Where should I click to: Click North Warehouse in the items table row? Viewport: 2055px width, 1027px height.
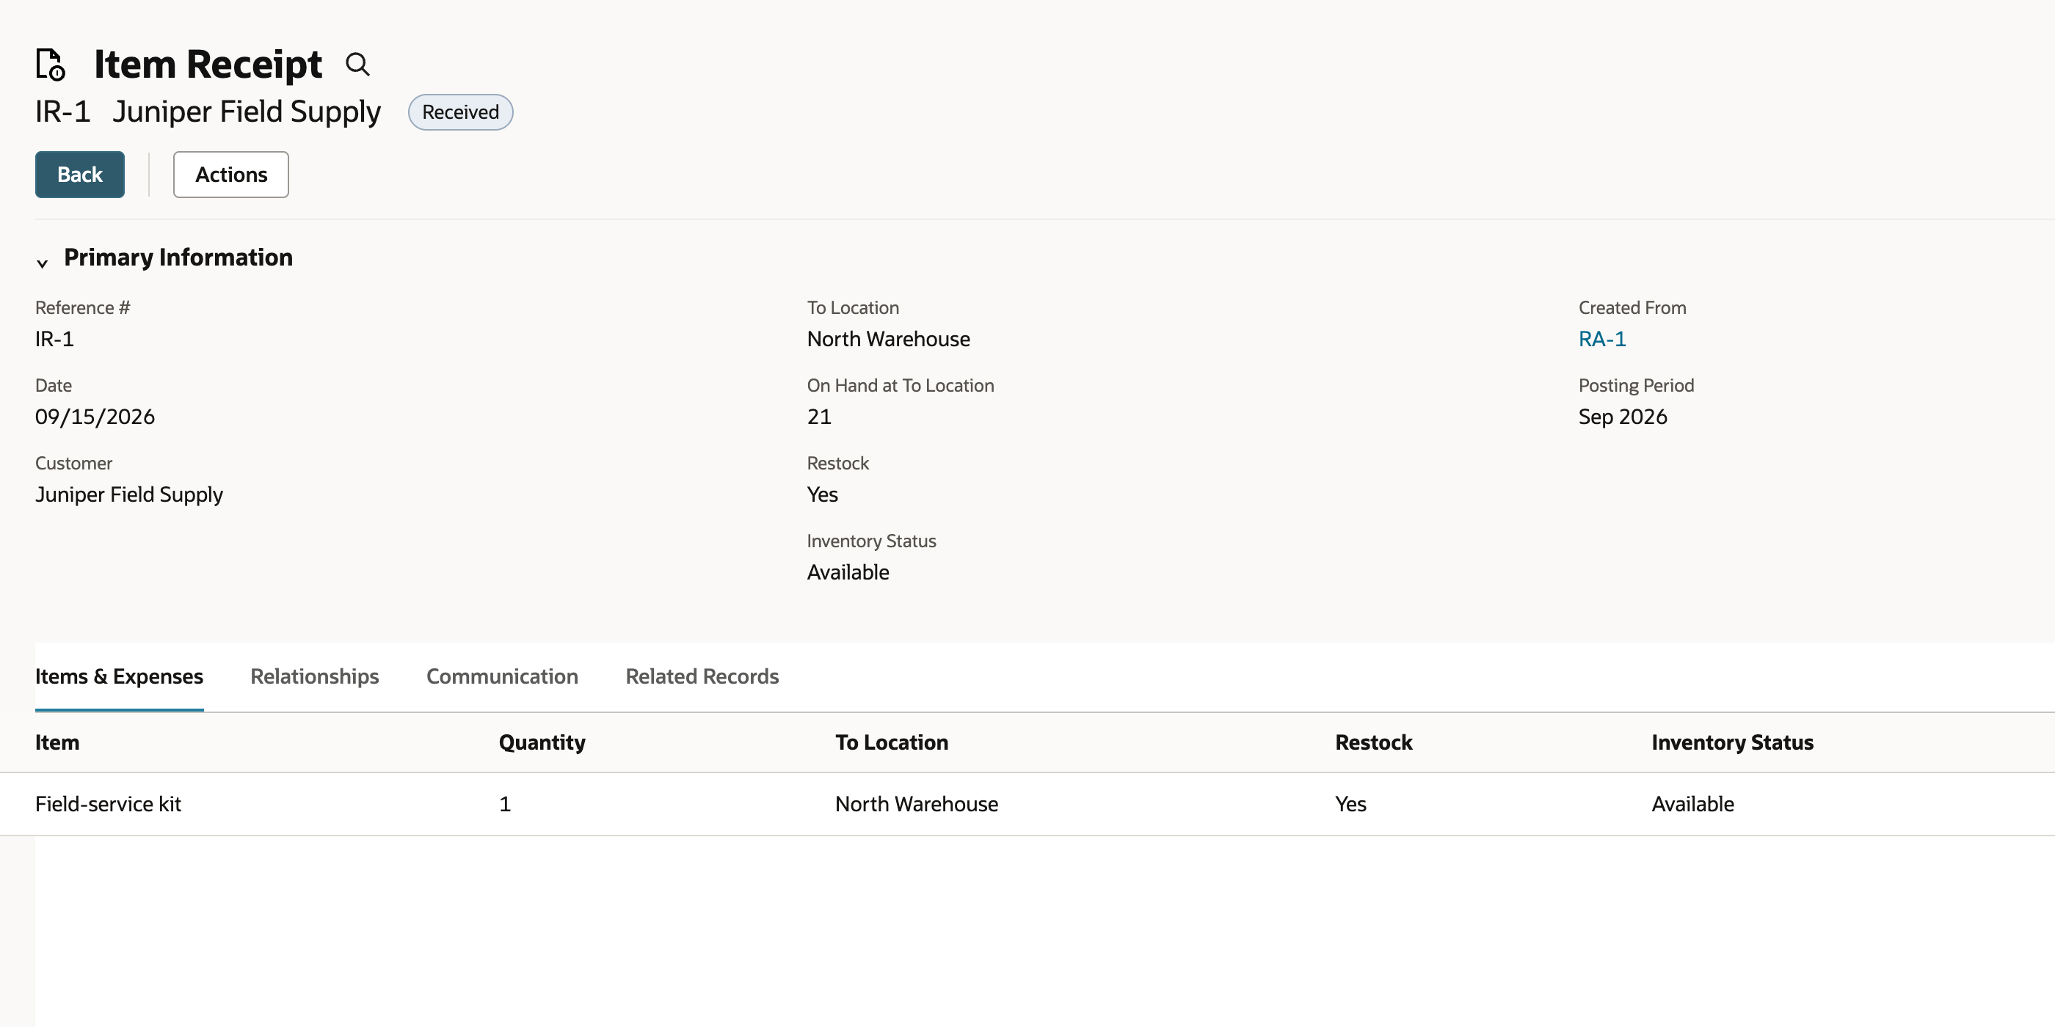click(917, 804)
